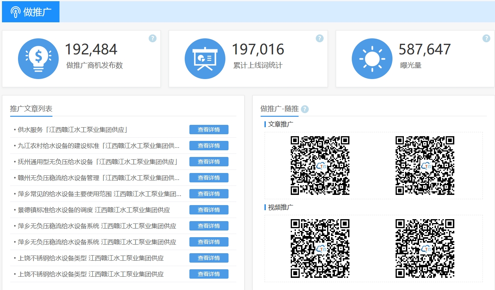Open help icon on 做推广商机发布数 card

point(153,38)
